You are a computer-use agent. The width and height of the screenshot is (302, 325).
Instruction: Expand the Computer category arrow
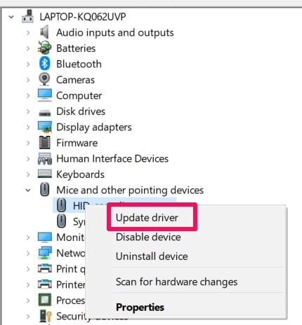click(28, 96)
